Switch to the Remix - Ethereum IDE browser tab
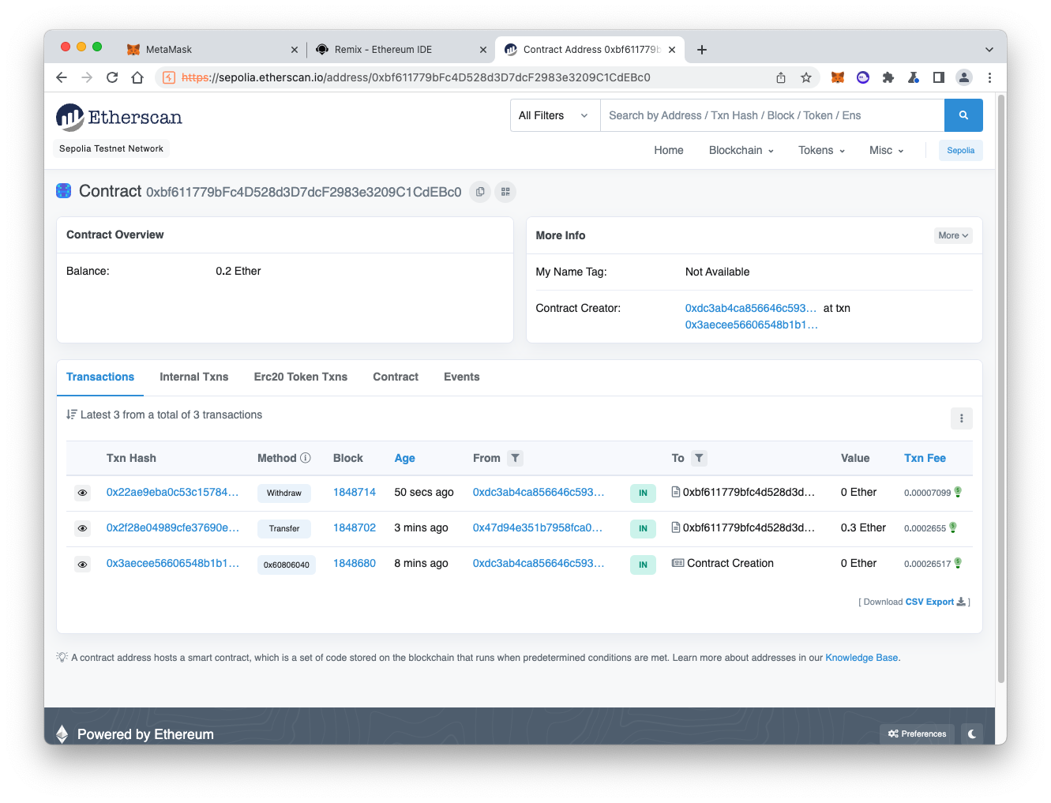The height and width of the screenshot is (803, 1051). point(399,50)
